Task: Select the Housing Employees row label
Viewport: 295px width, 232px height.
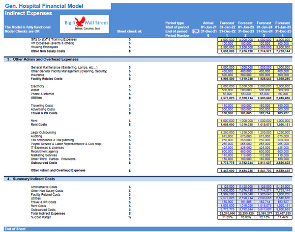Action: pos(47,47)
